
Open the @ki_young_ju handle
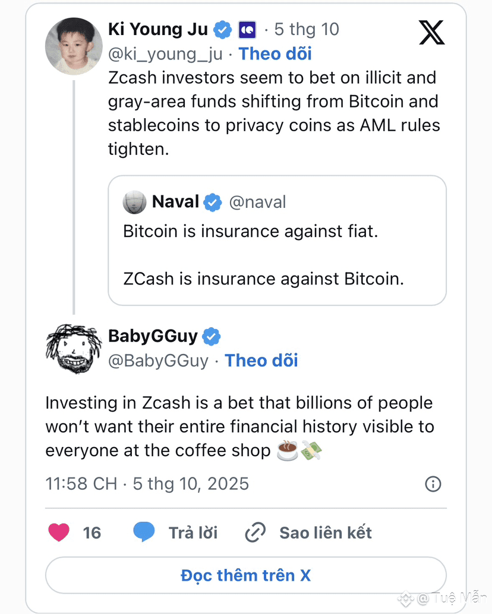[x=165, y=53]
